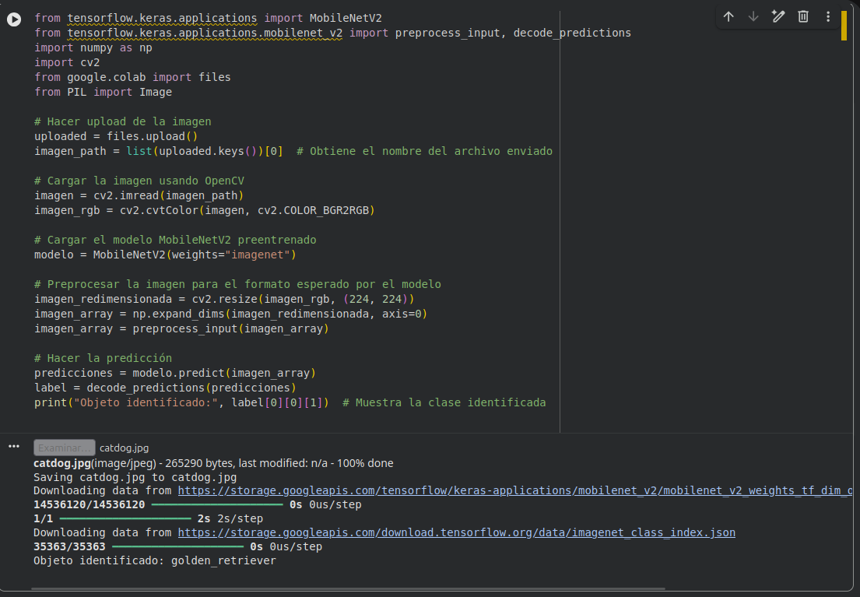Delete cell using trash icon

[x=803, y=16]
